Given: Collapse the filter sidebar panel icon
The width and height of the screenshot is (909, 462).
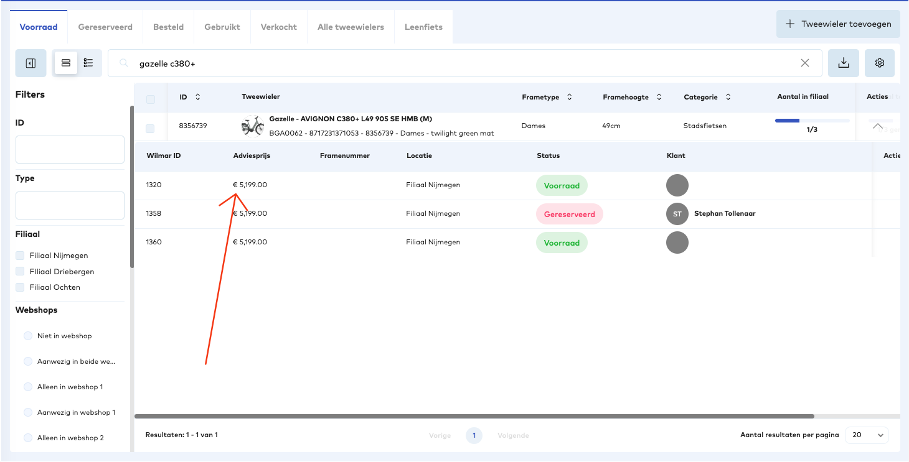Looking at the screenshot, I should [x=31, y=63].
